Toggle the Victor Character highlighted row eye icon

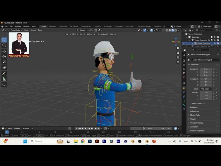pyautogui.click(x=215, y=43)
